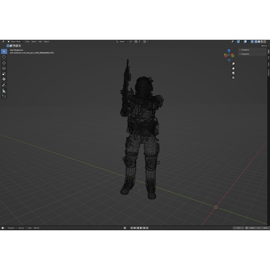Open Global transform orientation dropdown
The image size is (270, 270).
click(x=122, y=42)
